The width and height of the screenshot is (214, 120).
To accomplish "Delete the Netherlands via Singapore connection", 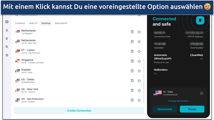I will click(x=132, y=32).
